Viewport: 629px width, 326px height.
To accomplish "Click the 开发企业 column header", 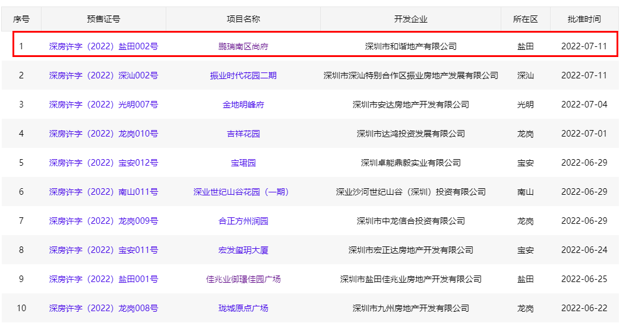I will (411, 19).
